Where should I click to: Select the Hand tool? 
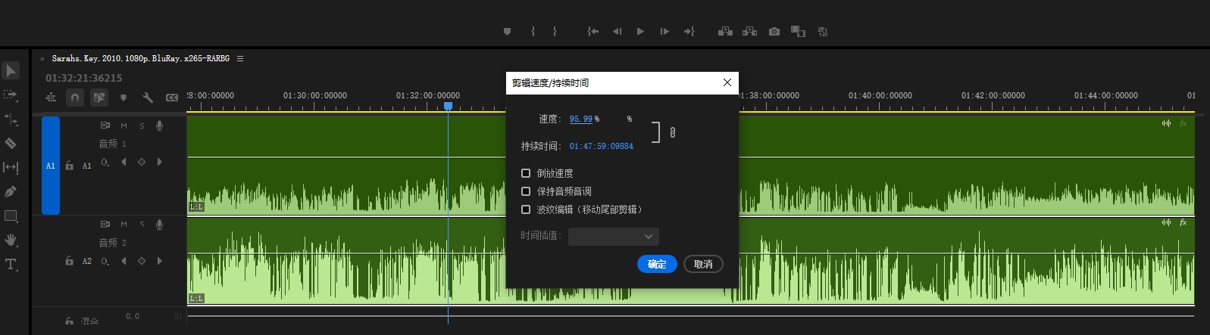coord(11,240)
